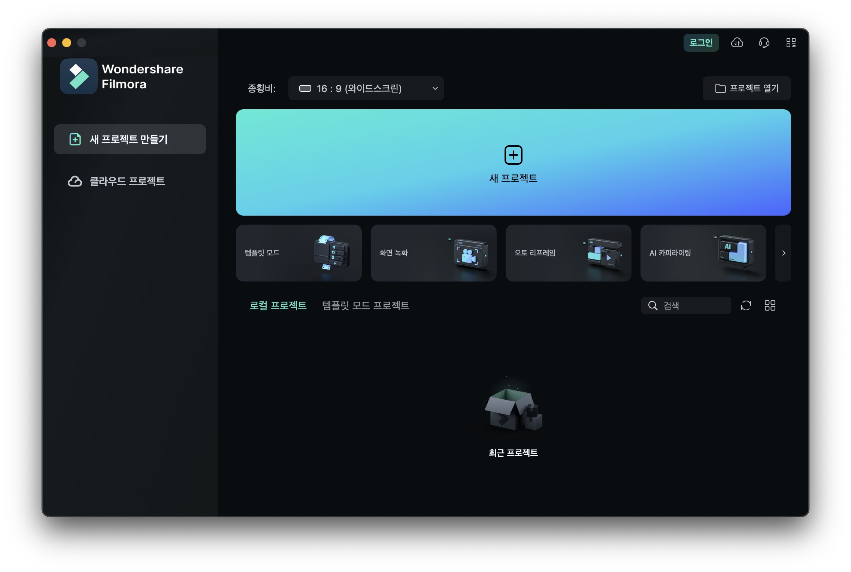The height and width of the screenshot is (572, 851).
Task: Switch to the 로컬 프로젝트 tab
Action: (x=278, y=305)
